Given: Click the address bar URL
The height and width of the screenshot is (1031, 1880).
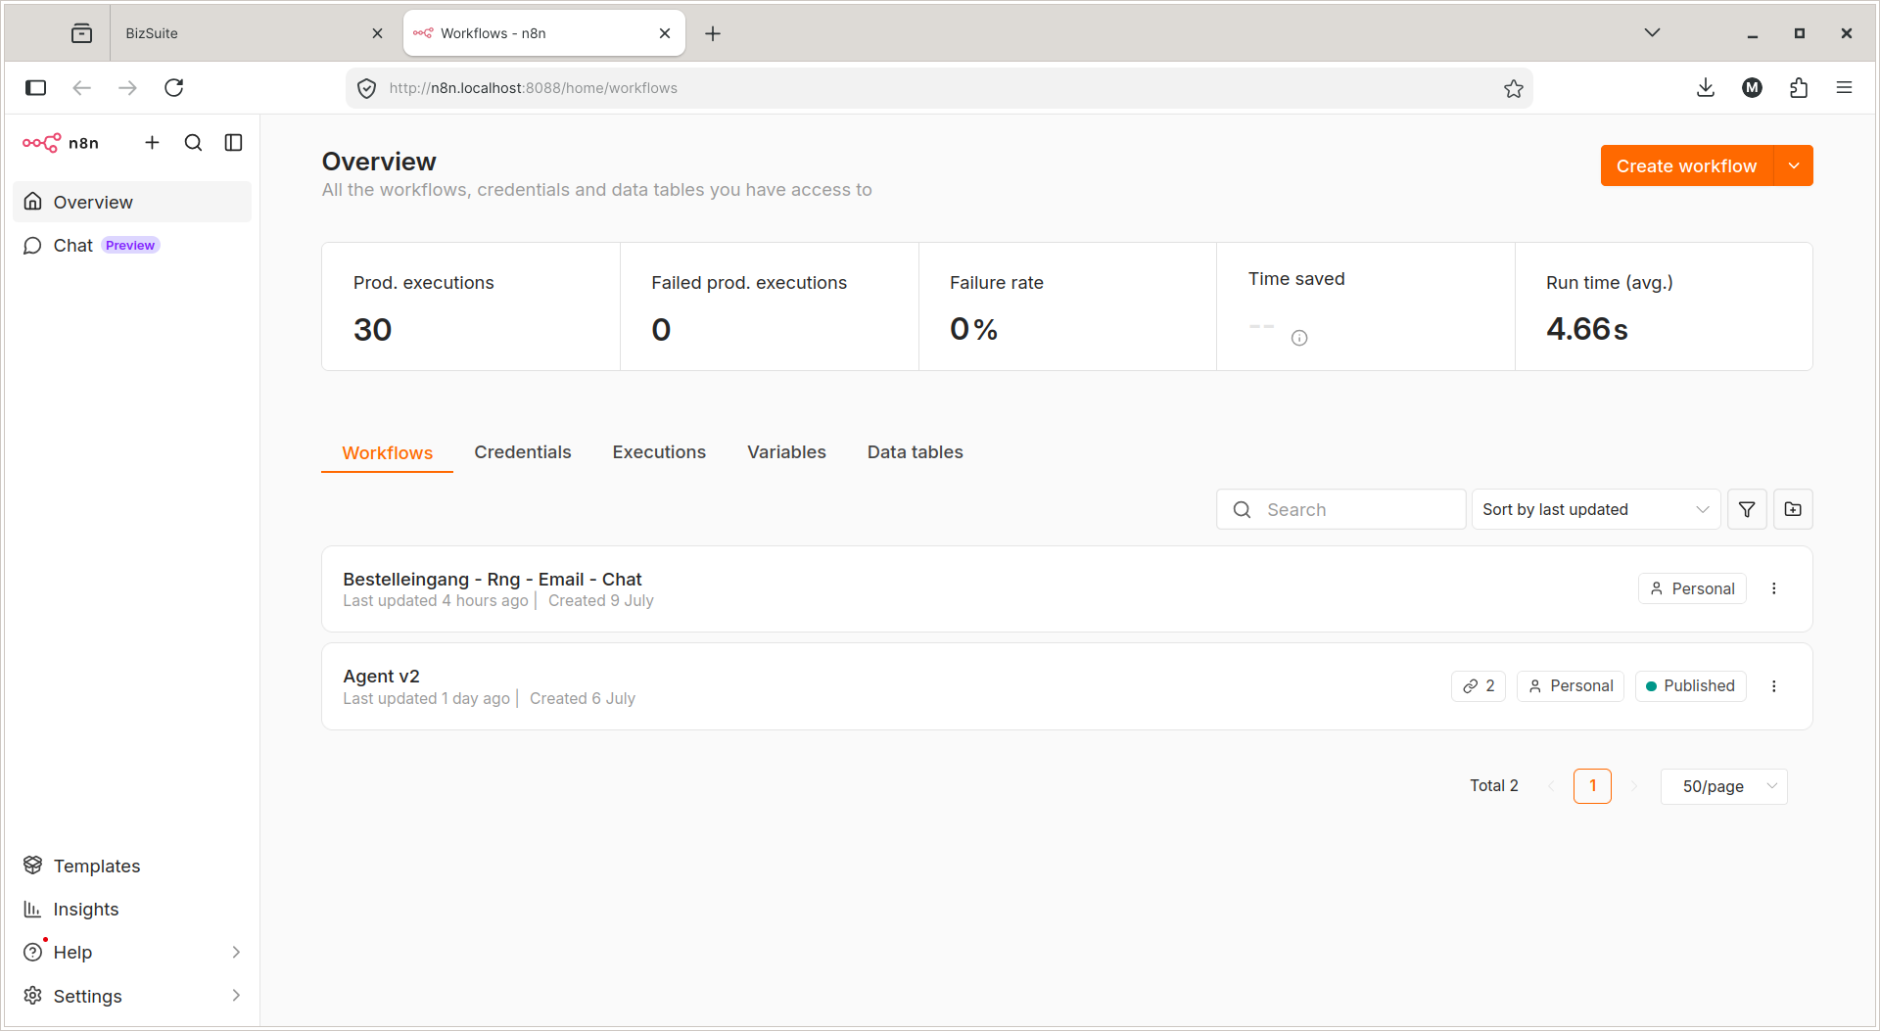Looking at the screenshot, I should click(x=533, y=88).
